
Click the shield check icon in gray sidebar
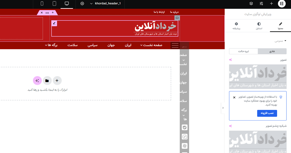[x=184, y=127]
